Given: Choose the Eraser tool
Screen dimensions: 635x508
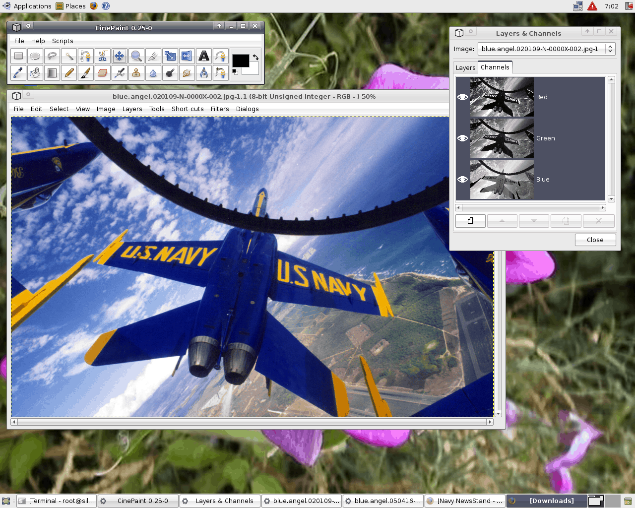Looking at the screenshot, I should pyautogui.click(x=102, y=73).
